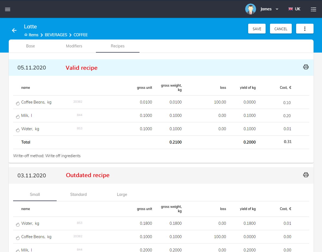Switch to the Modifiers tab
Screen dimensions: 322x252
coord(74,46)
